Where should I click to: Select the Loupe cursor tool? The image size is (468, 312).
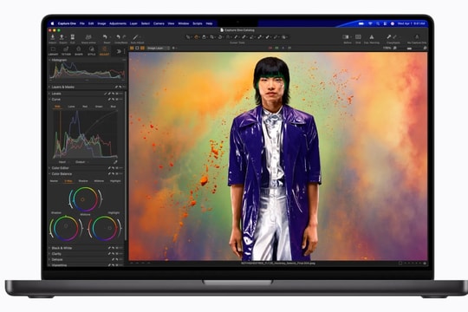(x=205, y=37)
